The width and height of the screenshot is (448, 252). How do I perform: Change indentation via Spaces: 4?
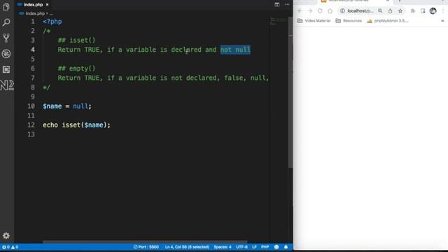223,247
